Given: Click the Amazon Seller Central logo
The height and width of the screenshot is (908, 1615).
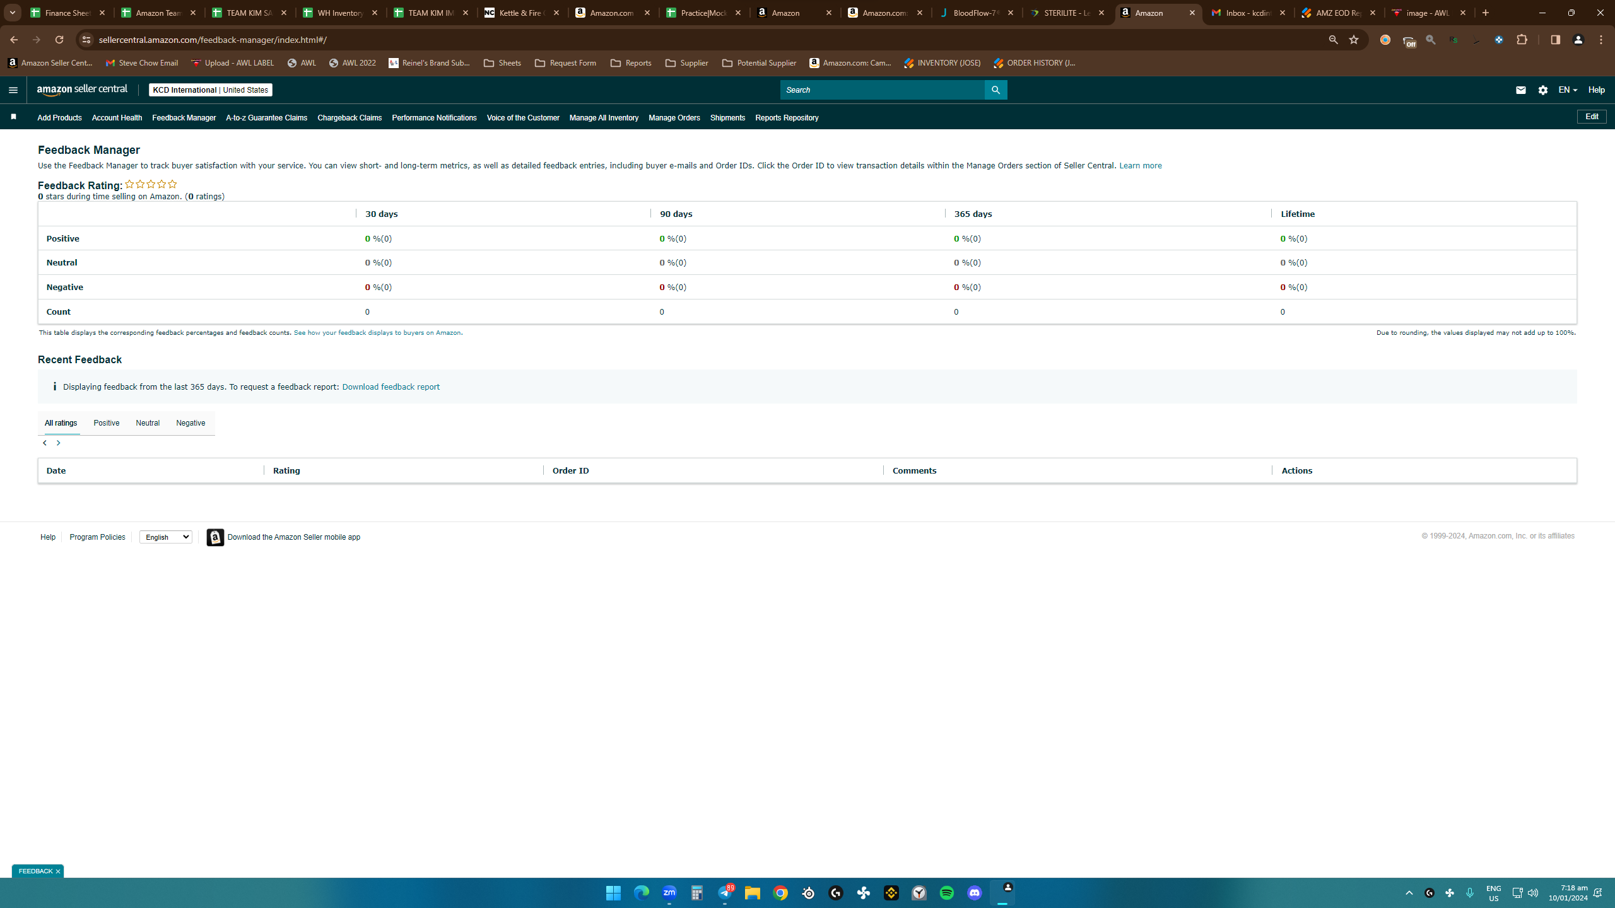Looking at the screenshot, I should pos(82,90).
